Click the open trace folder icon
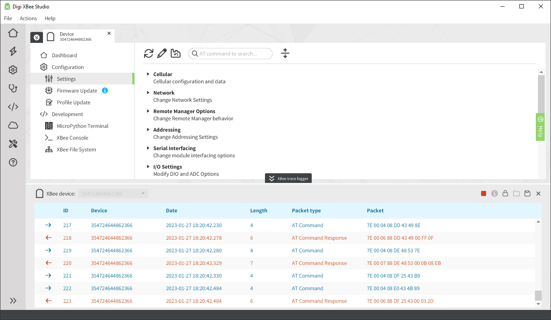The height and width of the screenshot is (320, 551). [516, 193]
